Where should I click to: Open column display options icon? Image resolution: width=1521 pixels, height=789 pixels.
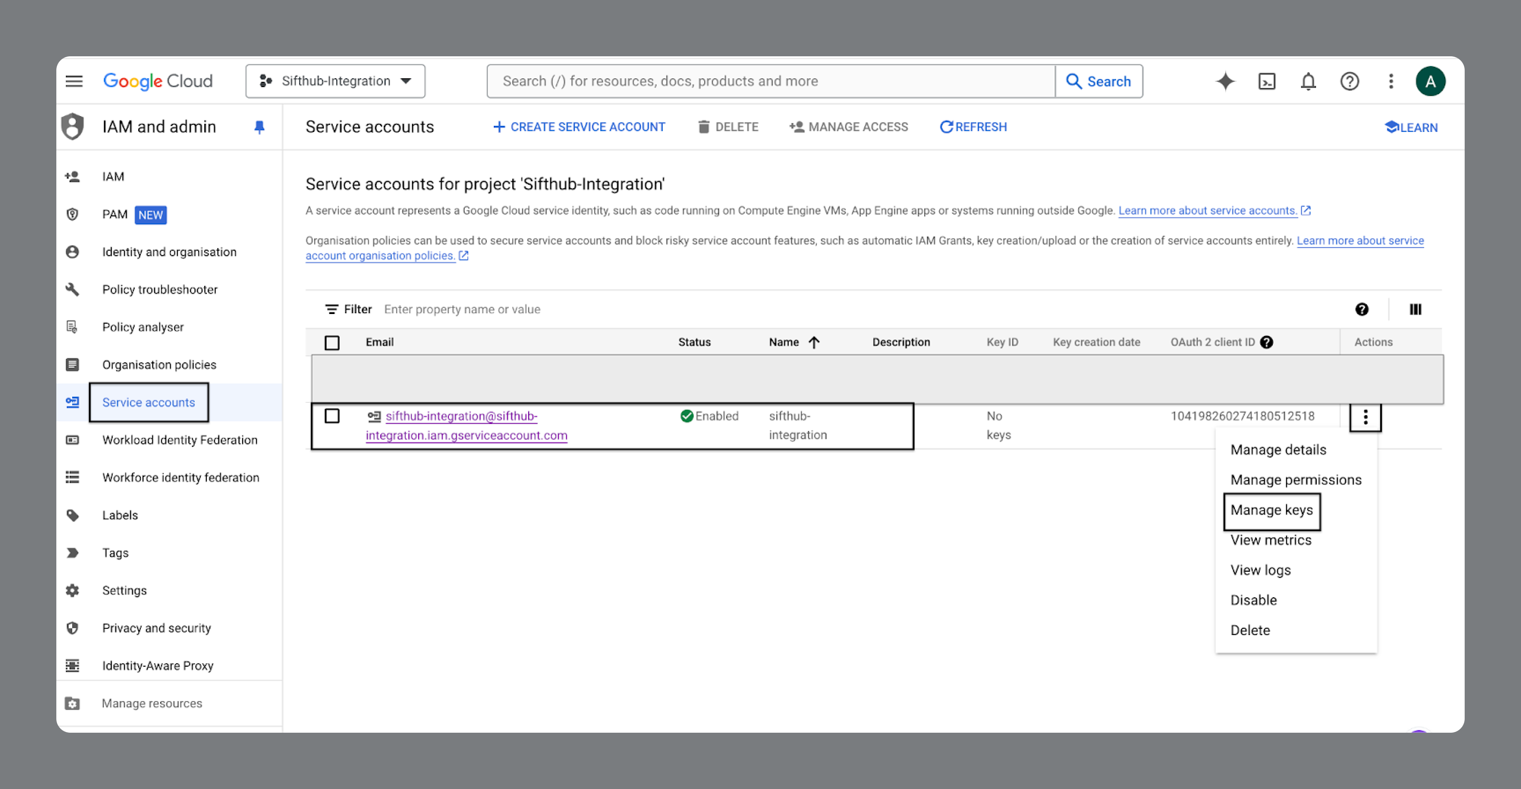1415,309
